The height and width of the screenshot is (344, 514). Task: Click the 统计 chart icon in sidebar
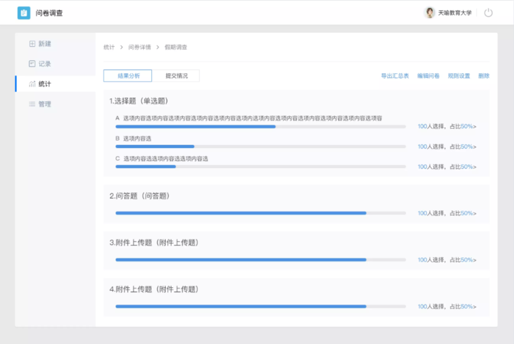32,84
